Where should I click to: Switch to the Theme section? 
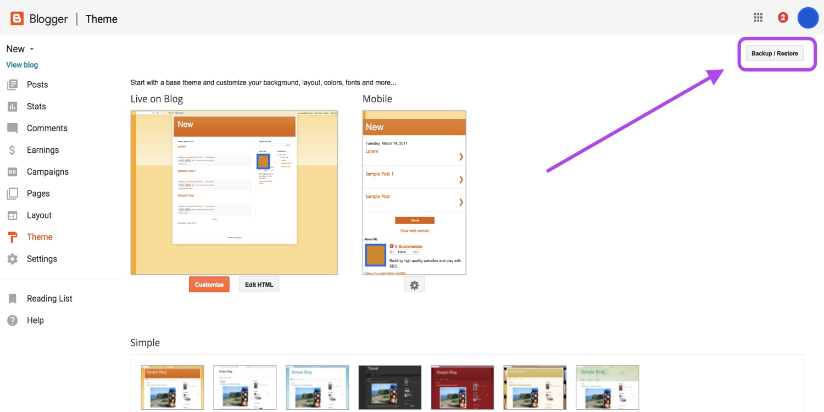coord(40,237)
